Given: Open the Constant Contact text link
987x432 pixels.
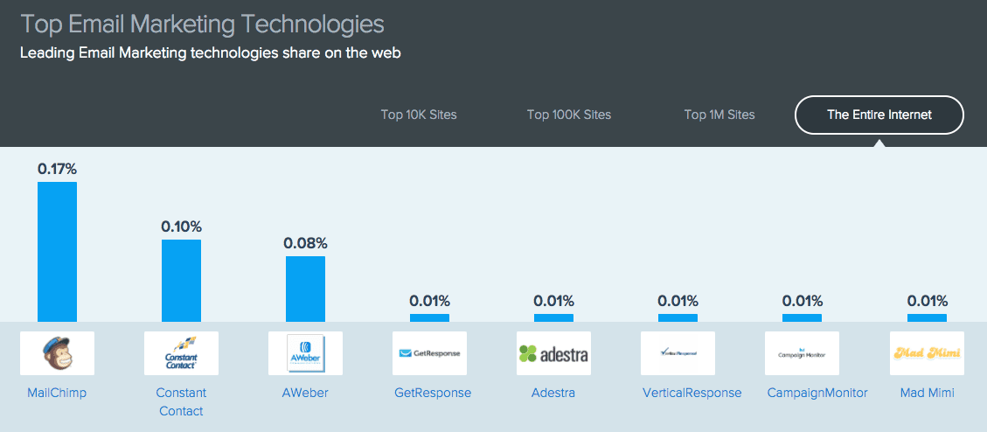Looking at the screenshot, I should pyautogui.click(x=181, y=401).
